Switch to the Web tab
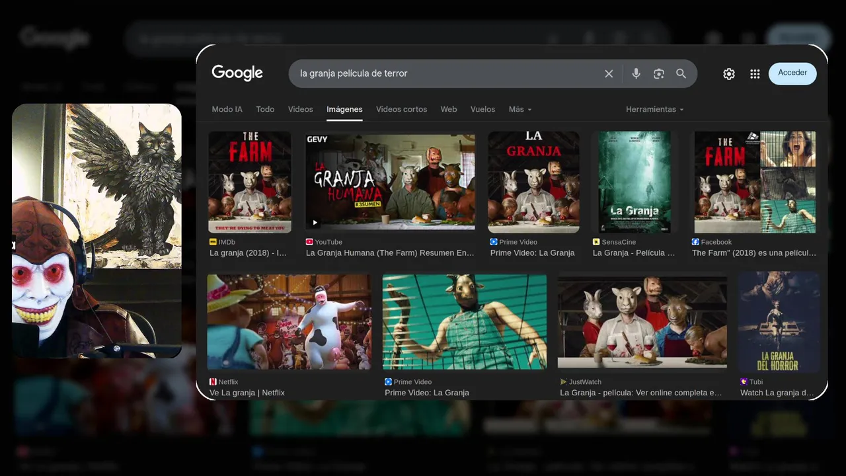Screen dimensions: 846x476 (449, 109)
